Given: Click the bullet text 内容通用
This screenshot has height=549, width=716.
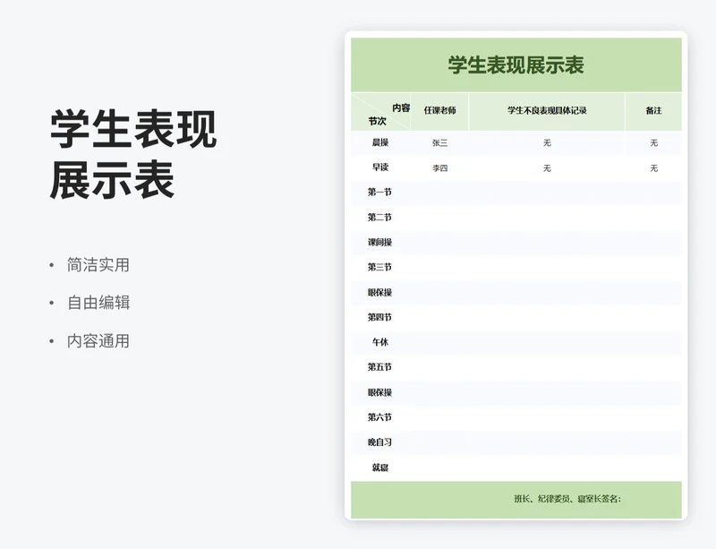Looking at the screenshot, I should (98, 341).
